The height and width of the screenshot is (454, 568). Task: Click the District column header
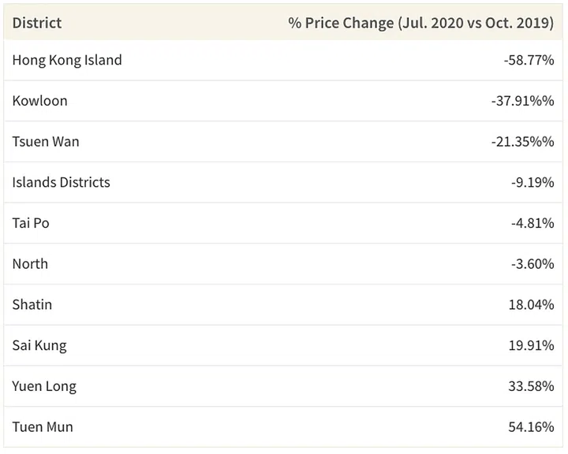pyautogui.click(x=37, y=22)
